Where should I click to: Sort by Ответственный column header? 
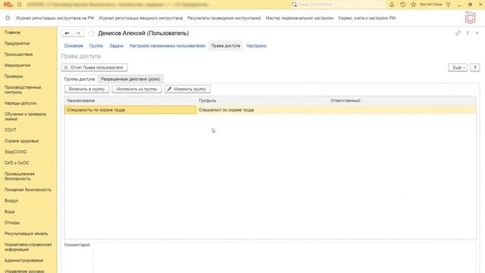click(x=402, y=101)
